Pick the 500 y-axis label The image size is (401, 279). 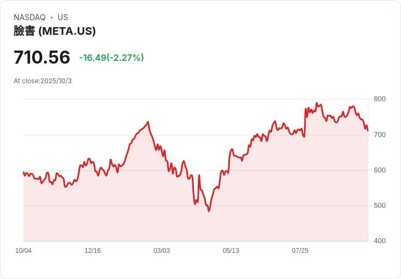[x=379, y=206]
